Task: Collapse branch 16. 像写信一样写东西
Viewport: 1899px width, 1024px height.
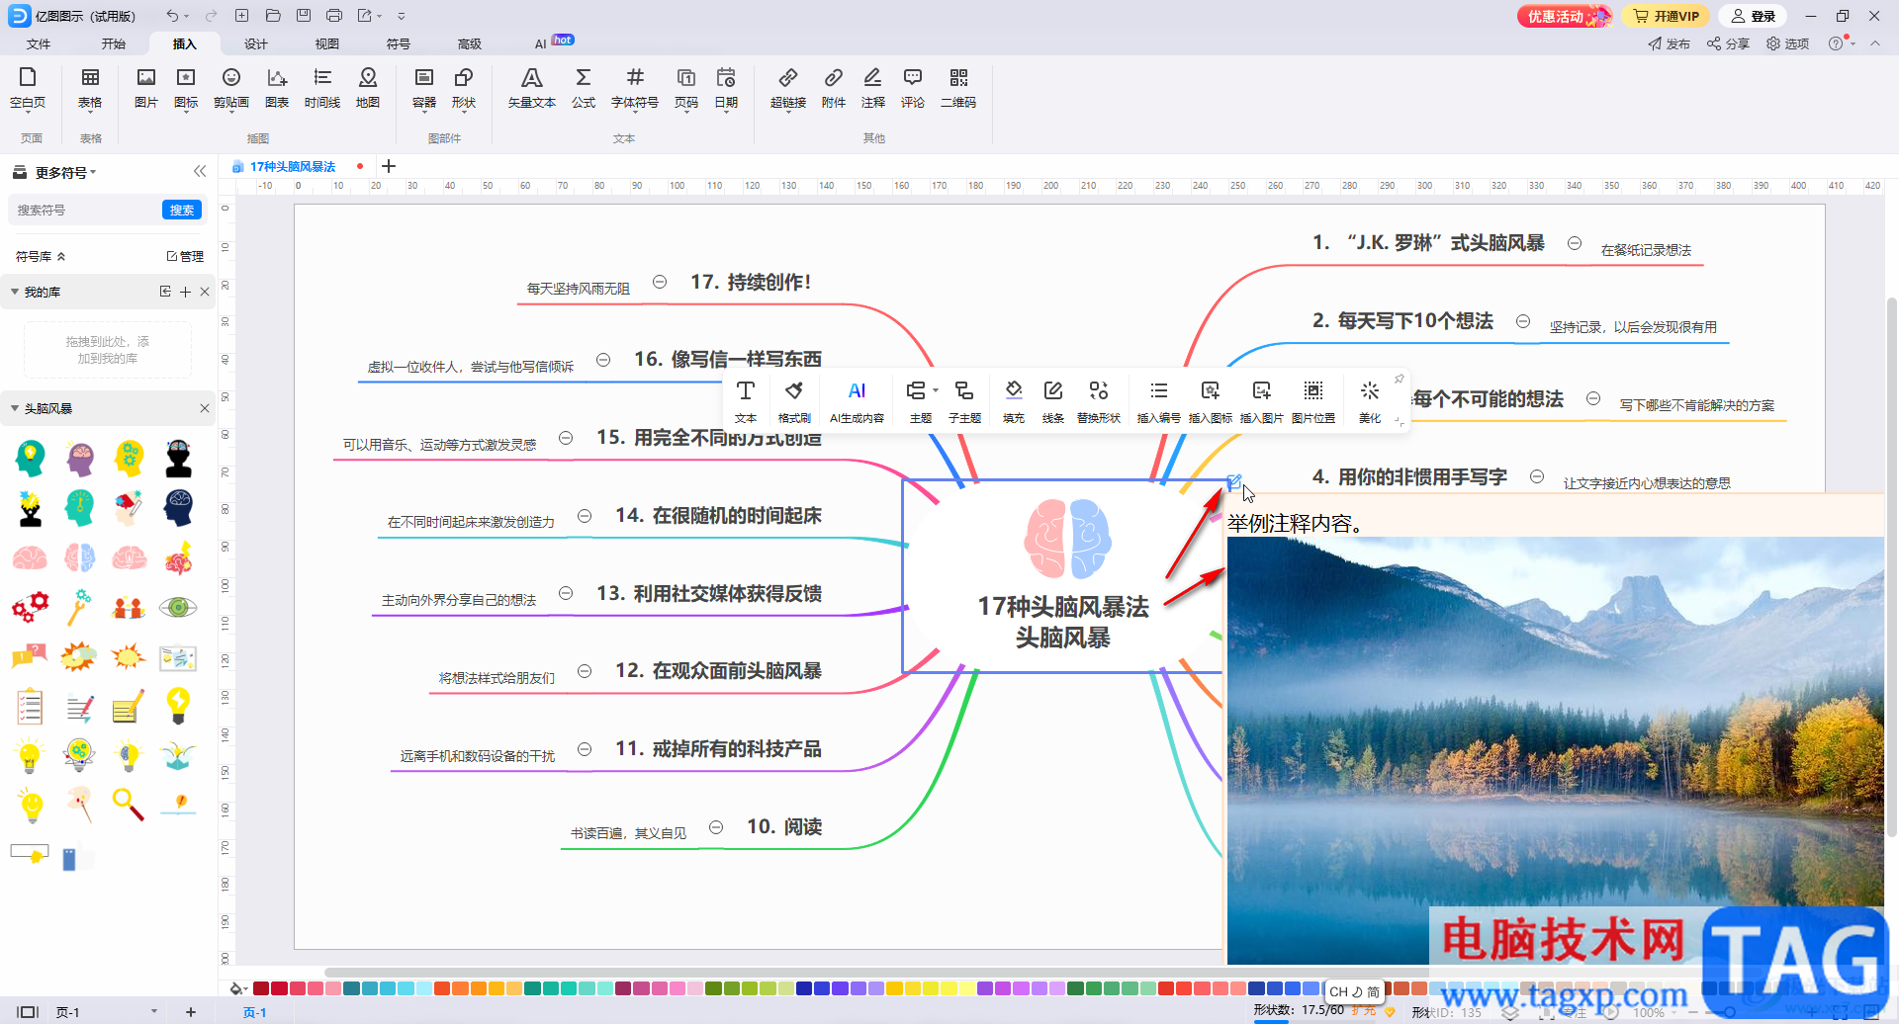Action: pyautogui.click(x=603, y=360)
